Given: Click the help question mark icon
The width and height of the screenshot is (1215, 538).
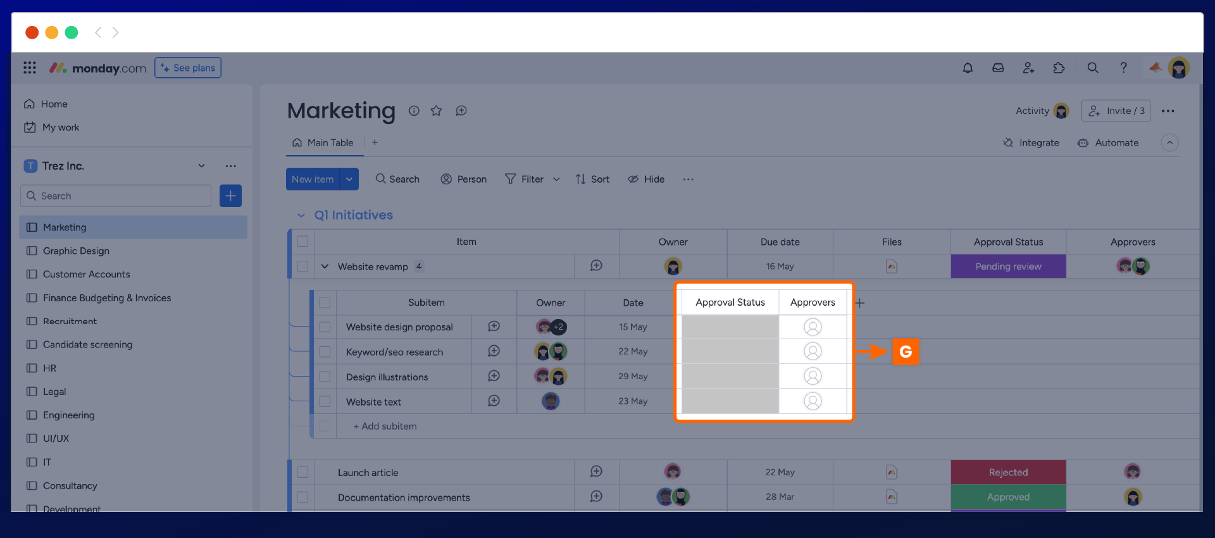Looking at the screenshot, I should [x=1123, y=68].
